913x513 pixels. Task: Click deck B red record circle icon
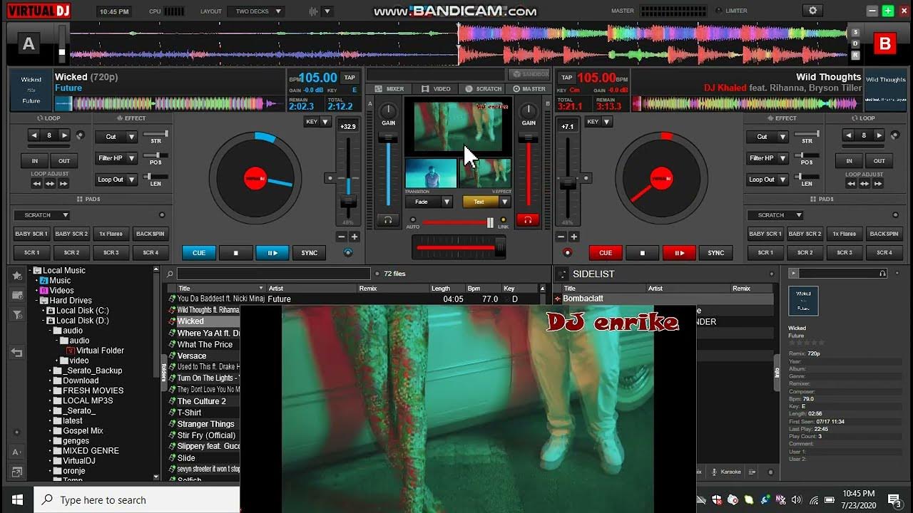click(x=568, y=253)
